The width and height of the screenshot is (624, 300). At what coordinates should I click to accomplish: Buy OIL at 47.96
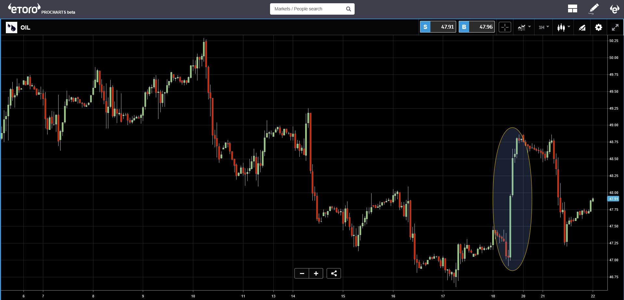[x=477, y=27]
